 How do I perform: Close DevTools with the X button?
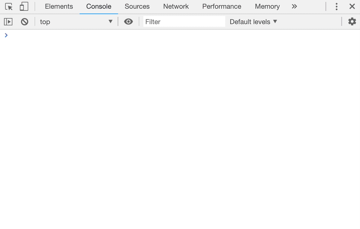click(x=352, y=6)
